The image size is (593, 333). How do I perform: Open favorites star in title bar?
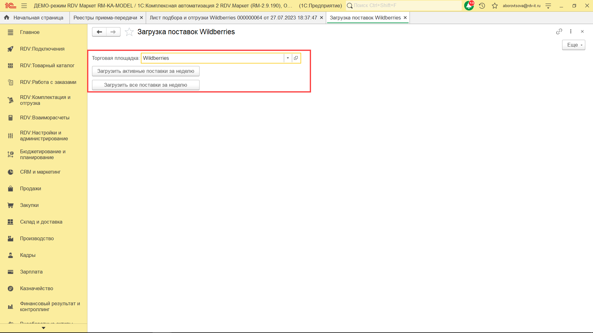[x=495, y=6]
